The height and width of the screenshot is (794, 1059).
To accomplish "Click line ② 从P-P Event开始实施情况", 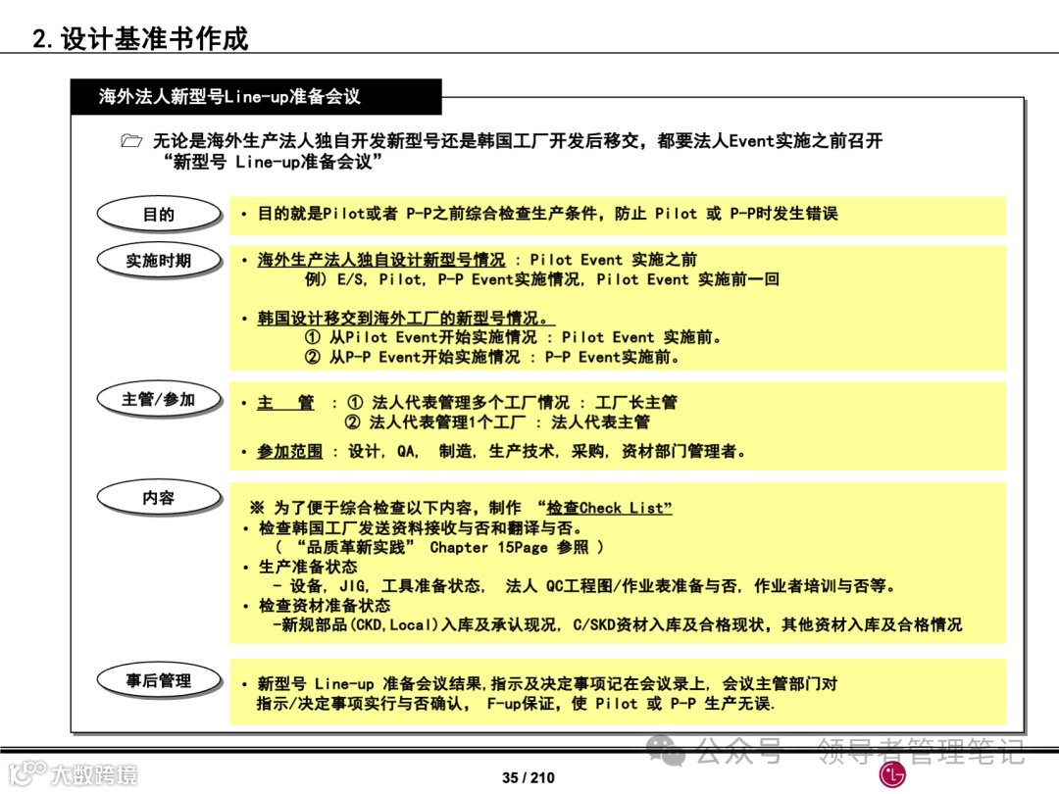I will coord(491,357).
